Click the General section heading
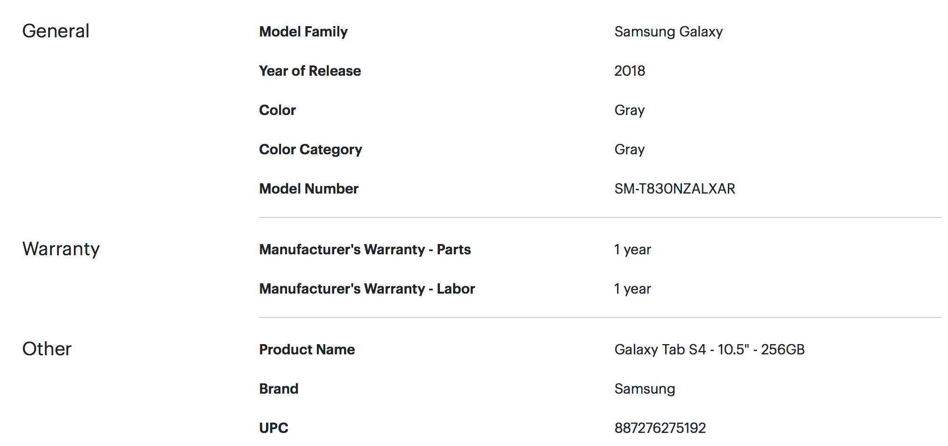 tap(56, 31)
